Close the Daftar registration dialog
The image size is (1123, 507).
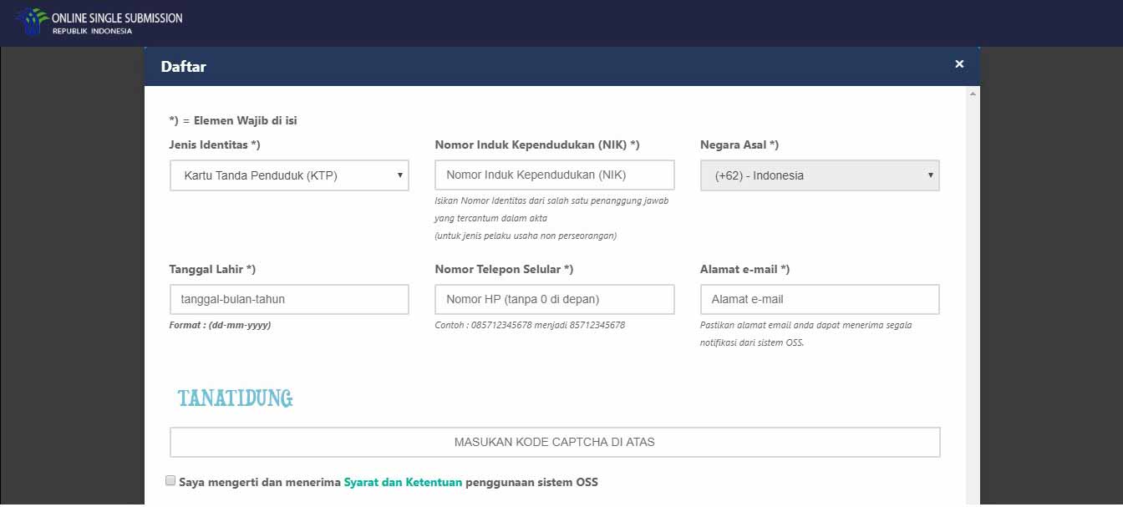click(x=959, y=63)
